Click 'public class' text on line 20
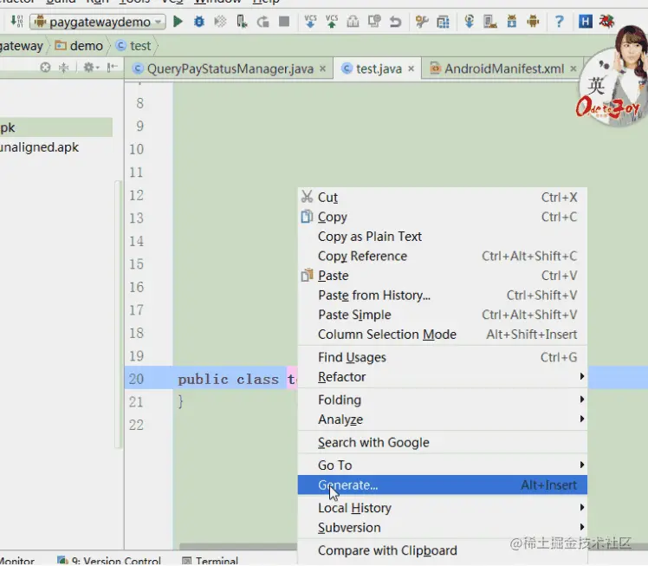 [x=228, y=379]
